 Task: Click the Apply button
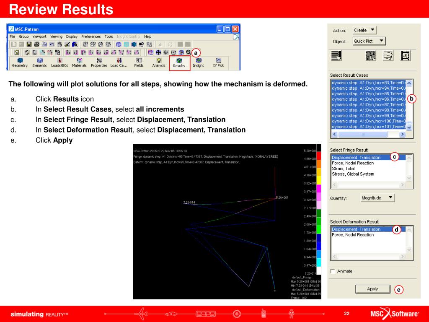click(x=372, y=289)
